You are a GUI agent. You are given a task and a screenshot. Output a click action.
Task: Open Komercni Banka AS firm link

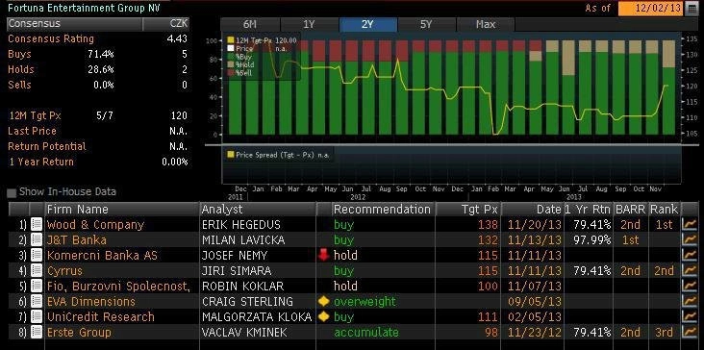[x=102, y=256]
